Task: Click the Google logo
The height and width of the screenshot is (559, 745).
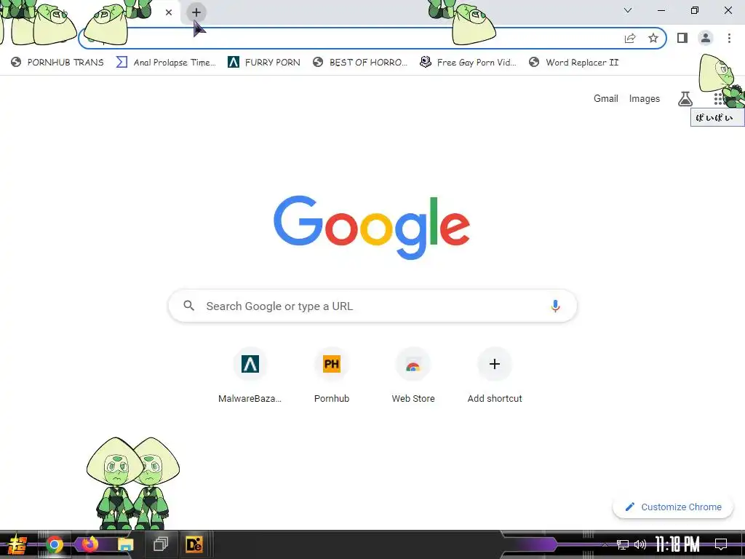Action: point(372,227)
